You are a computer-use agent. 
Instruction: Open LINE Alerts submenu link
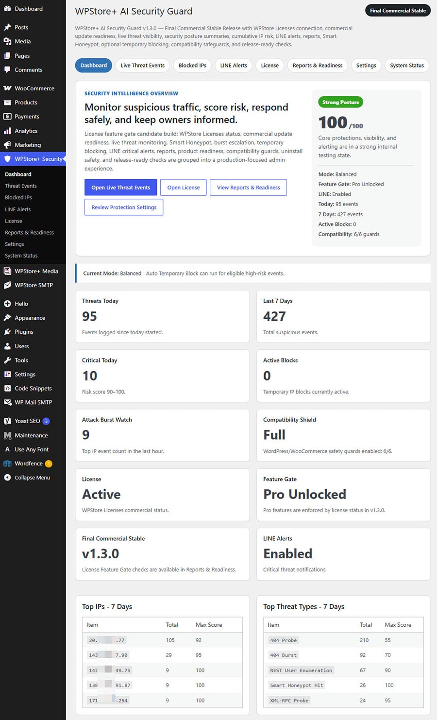click(x=18, y=209)
